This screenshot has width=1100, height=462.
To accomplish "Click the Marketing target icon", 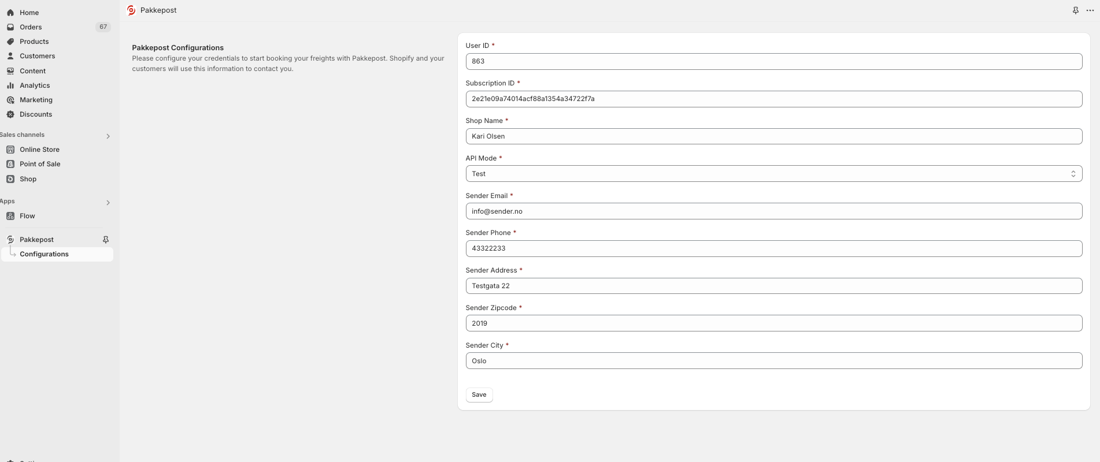I will coord(10,100).
